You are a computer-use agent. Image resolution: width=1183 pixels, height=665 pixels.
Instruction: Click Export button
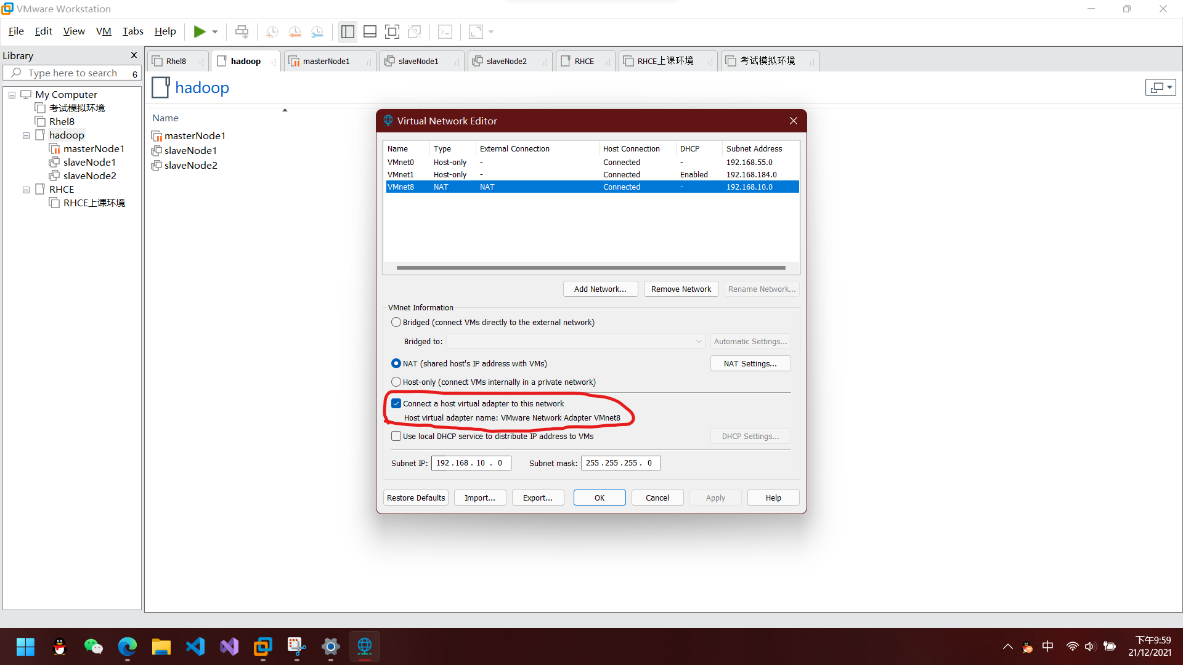click(x=538, y=498)
